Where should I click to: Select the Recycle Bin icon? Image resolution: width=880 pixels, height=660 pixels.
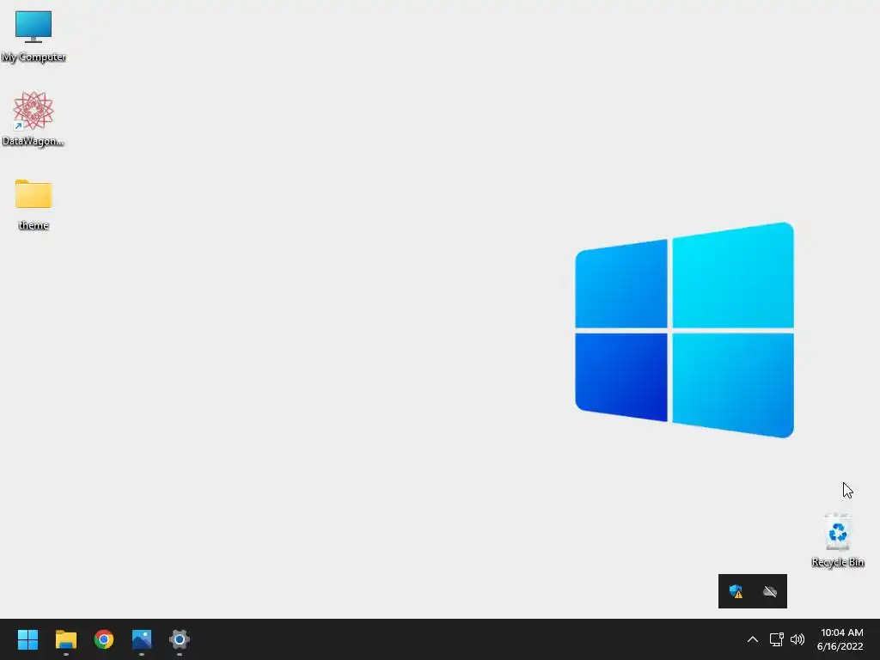click(837, 540)
